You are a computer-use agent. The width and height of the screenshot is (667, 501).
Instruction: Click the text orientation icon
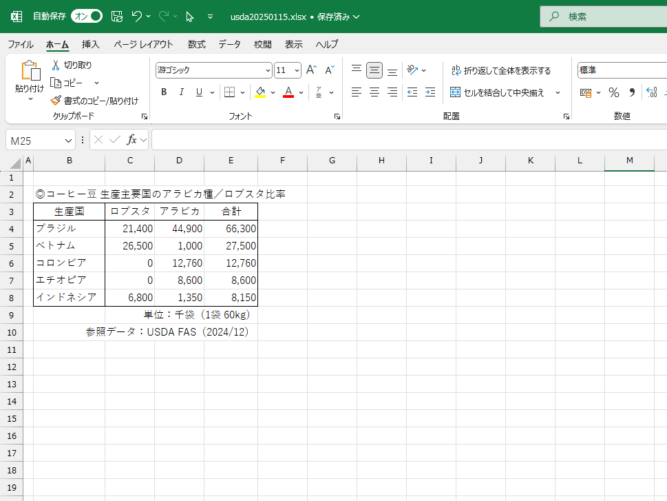(412, 70)
